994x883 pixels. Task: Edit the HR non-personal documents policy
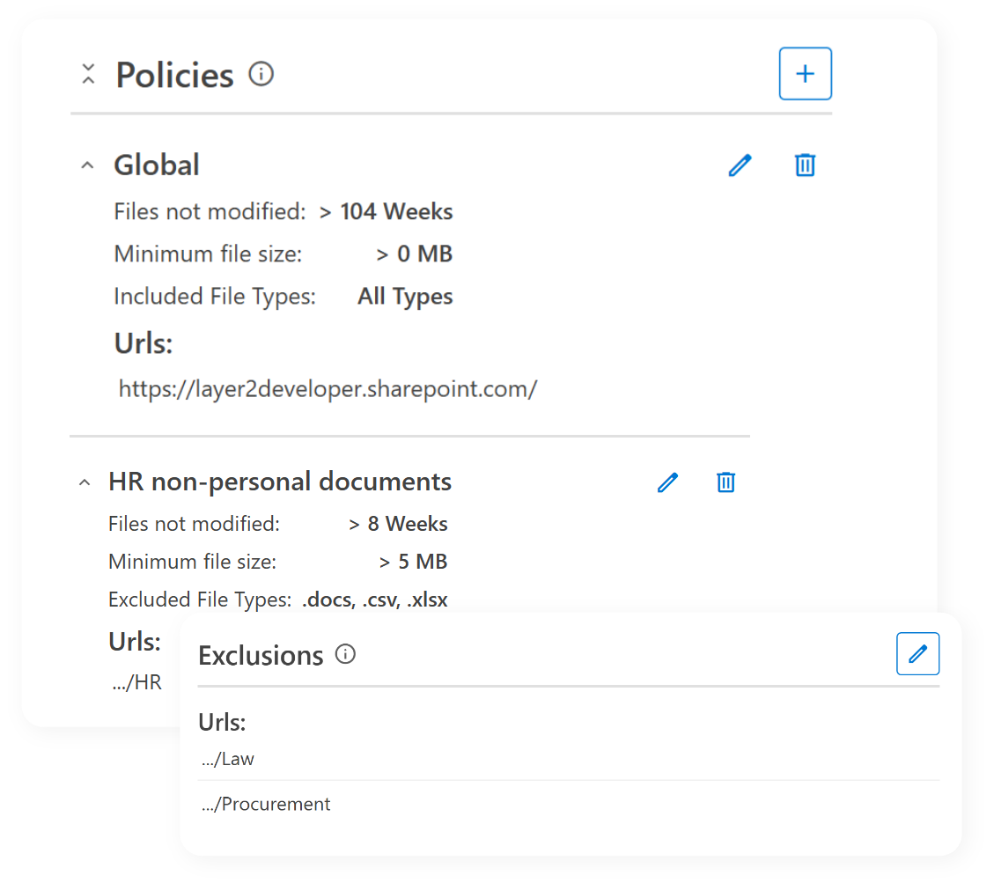(667, 482)
